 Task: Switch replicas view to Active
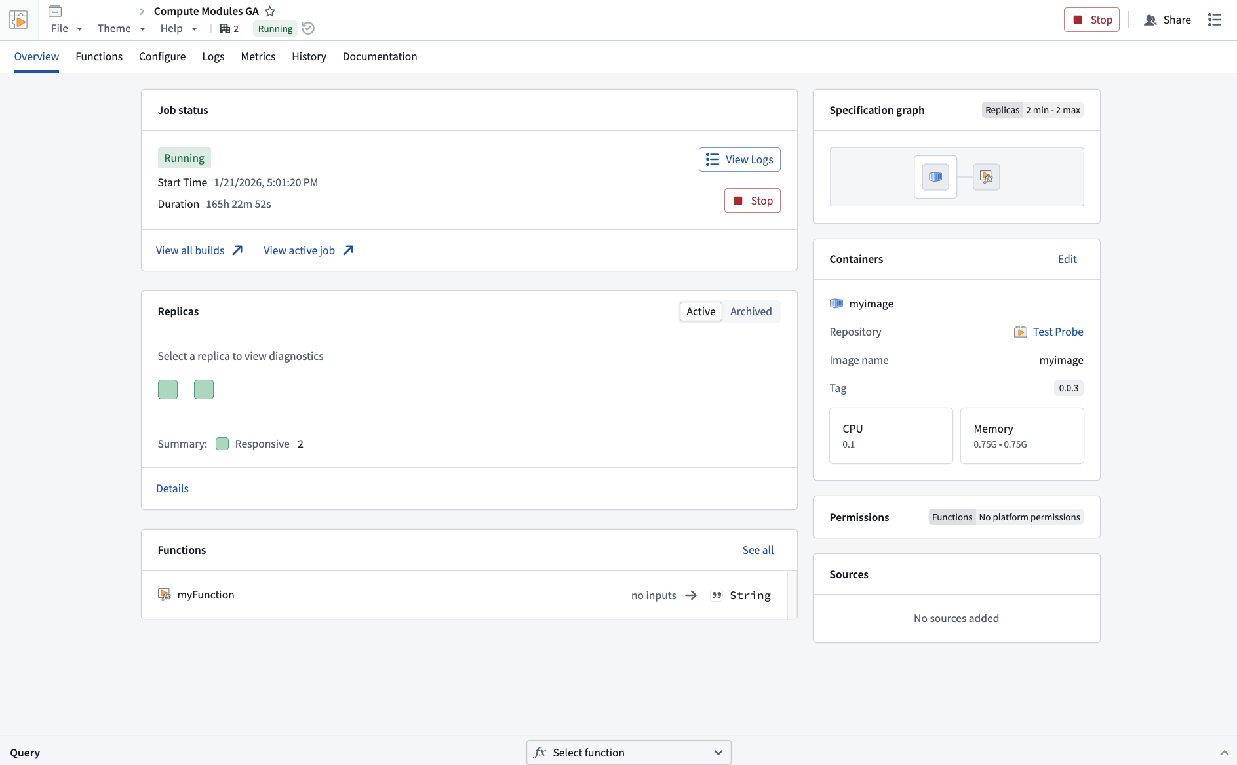coord(700,311)
